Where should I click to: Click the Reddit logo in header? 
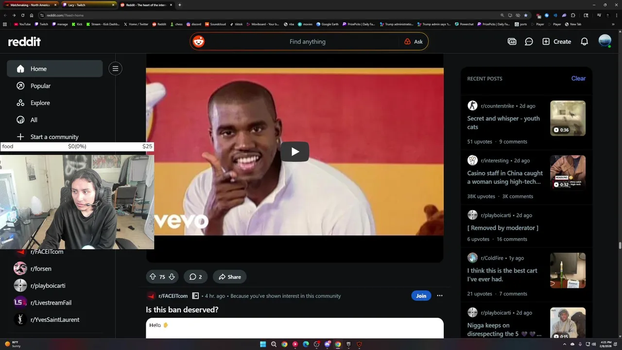click(x=24, y=42)
